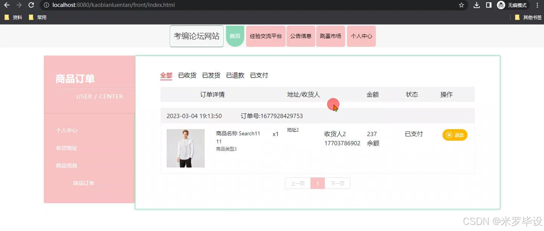Click the incognito mode indicator 无痕模式
This screenshot has width=544, height=231.
point(512,5)
